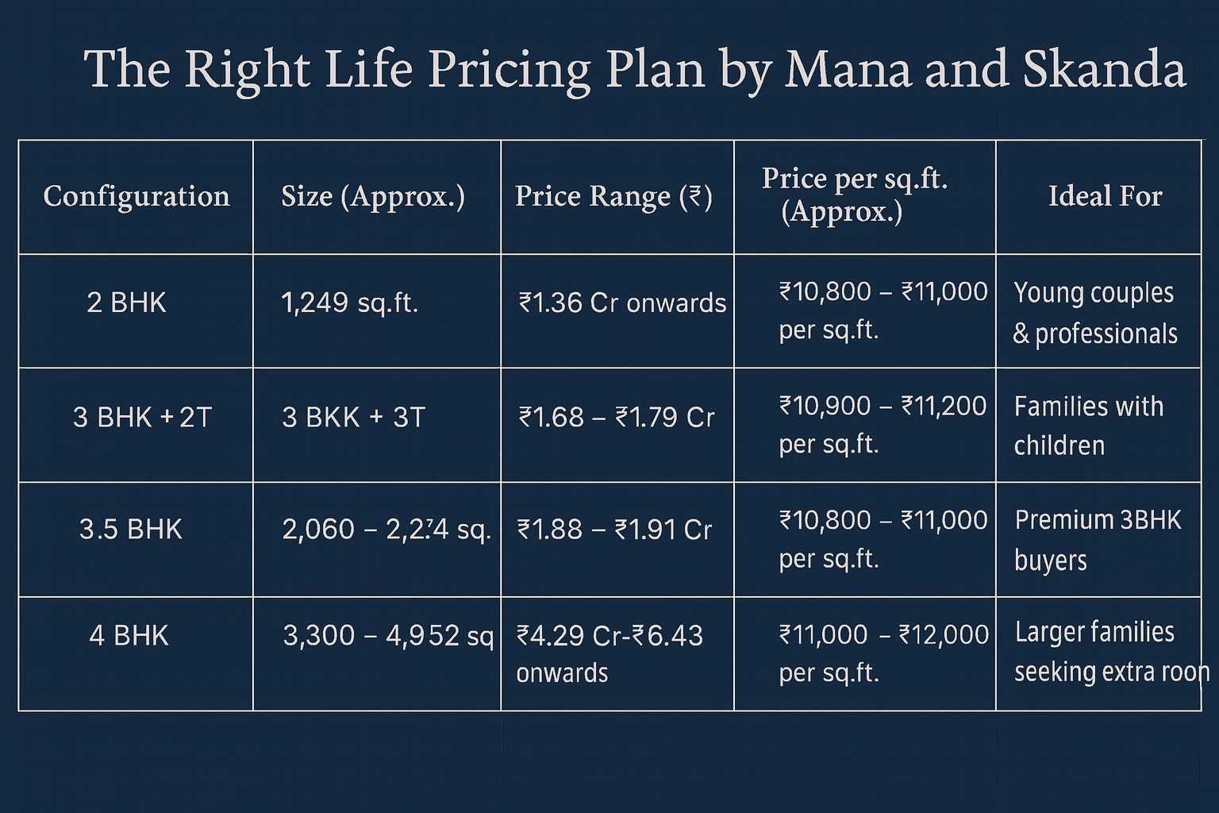
Task: Click the 2 BHK configuration cell
Action: (127, 302)
